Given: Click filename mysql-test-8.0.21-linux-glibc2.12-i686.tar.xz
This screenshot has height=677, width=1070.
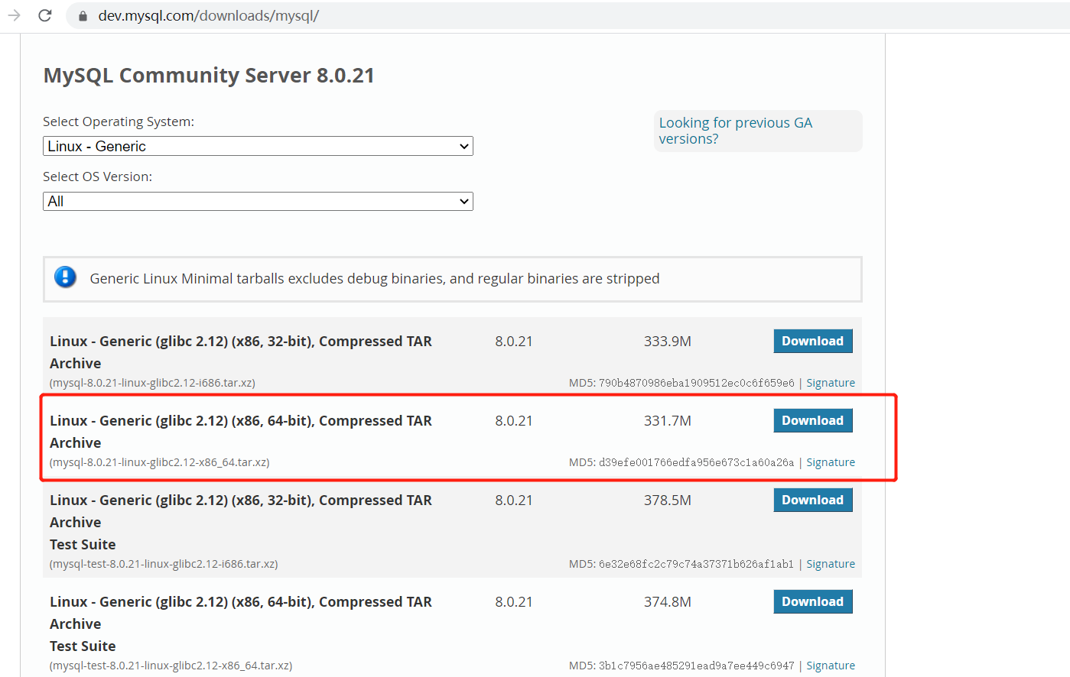Looking at the screenshot, I should (x=164, y=564).
